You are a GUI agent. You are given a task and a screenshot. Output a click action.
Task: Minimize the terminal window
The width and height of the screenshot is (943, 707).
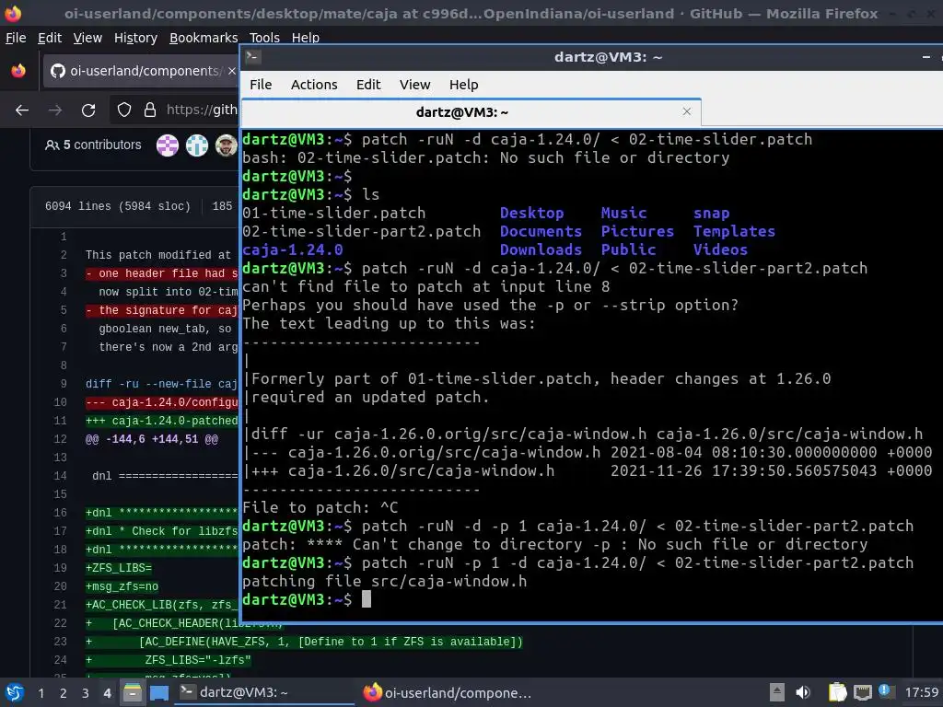tap(926, 57)
